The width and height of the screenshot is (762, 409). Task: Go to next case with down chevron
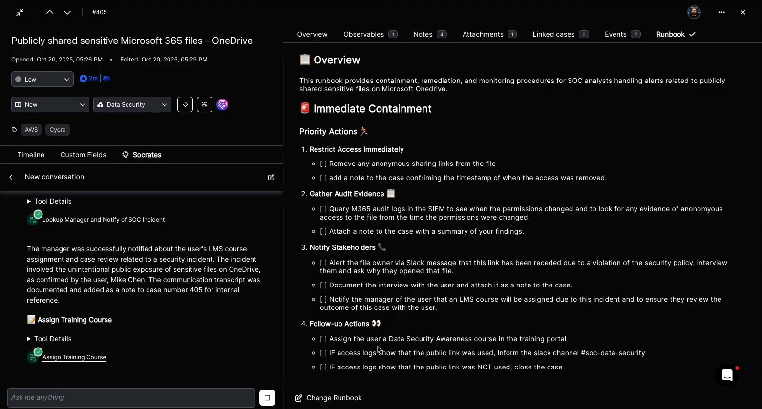point(67,12)
